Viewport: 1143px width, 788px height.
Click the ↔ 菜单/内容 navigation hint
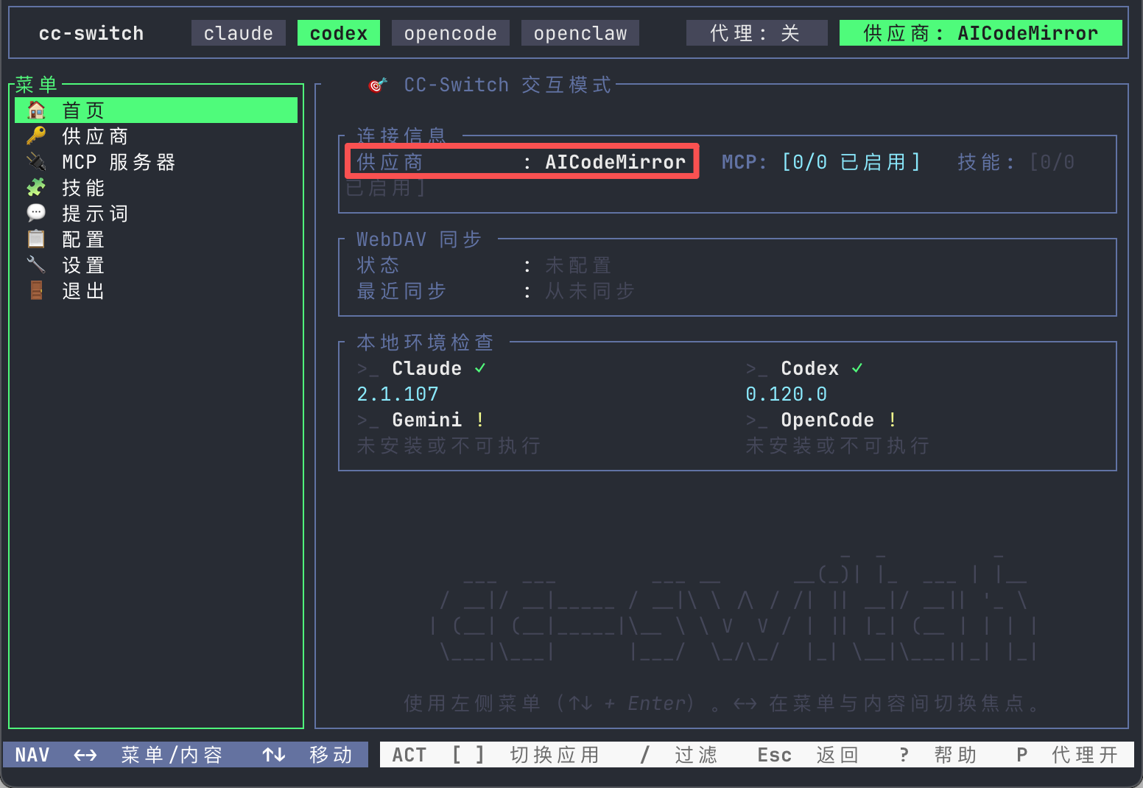[x=148, y=755]
